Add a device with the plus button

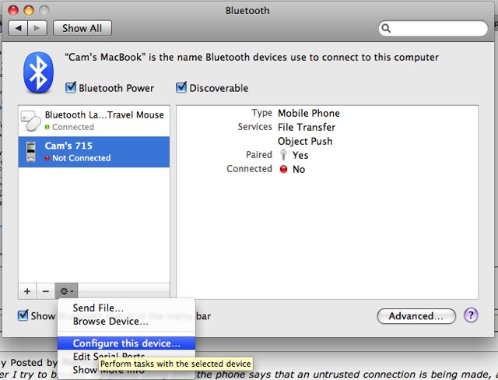[27, 291]
